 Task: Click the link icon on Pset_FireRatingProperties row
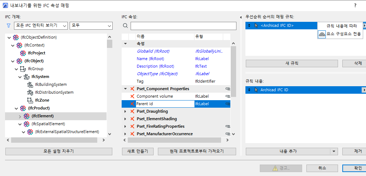[227, 126]
